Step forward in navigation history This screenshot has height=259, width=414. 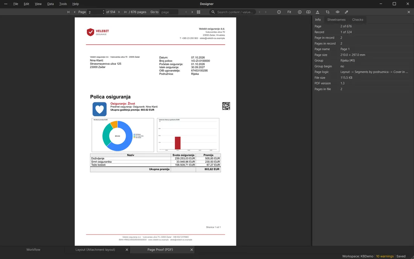point(192,12)
